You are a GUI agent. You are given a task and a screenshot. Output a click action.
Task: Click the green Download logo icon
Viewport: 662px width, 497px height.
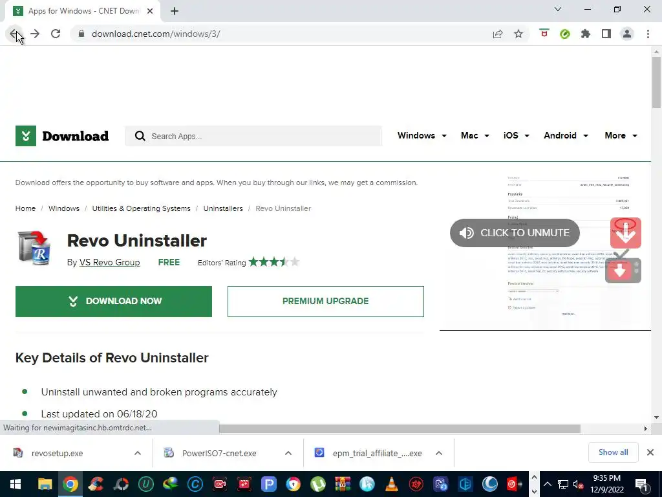(x=26, y=136)
